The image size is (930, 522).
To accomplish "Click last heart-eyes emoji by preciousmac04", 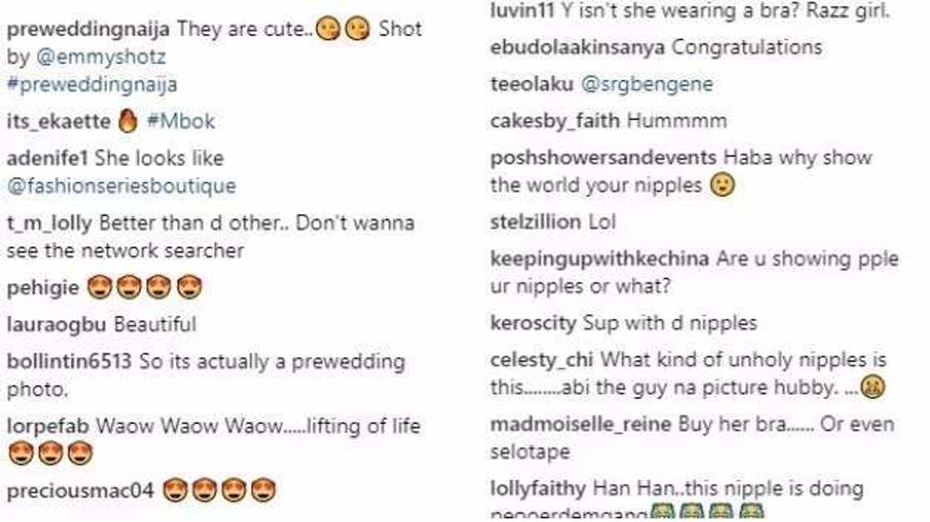I will coord(262,490).
